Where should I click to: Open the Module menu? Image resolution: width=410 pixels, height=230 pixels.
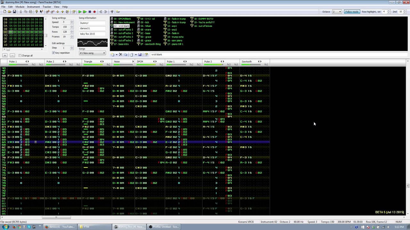point(20,7)
